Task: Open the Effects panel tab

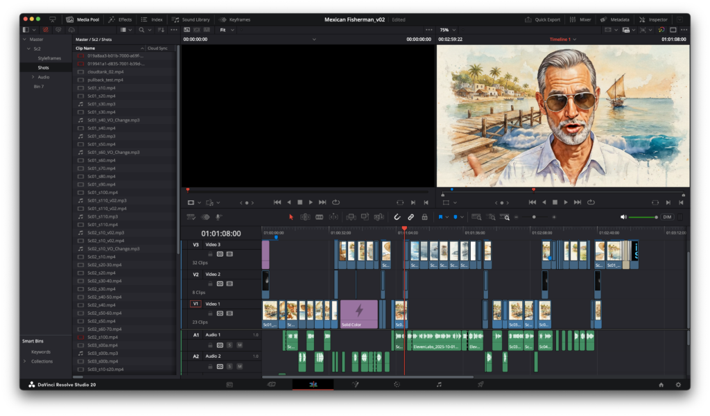Action: click(120, 19)
